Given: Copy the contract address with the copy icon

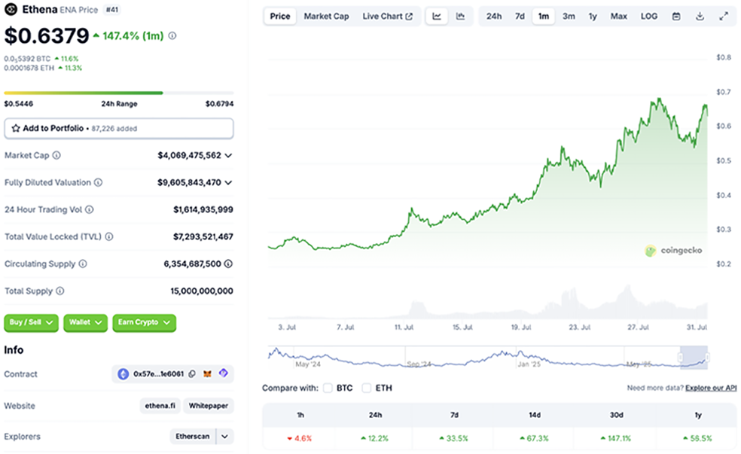Looking at the screenshot, I should (x=192, y=374).
